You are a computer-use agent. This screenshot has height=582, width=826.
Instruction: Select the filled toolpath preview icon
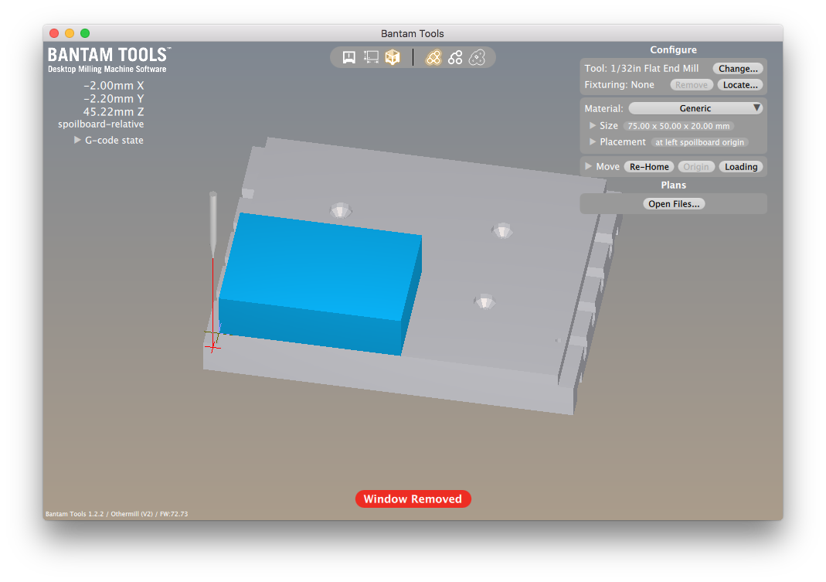(433, 57)
